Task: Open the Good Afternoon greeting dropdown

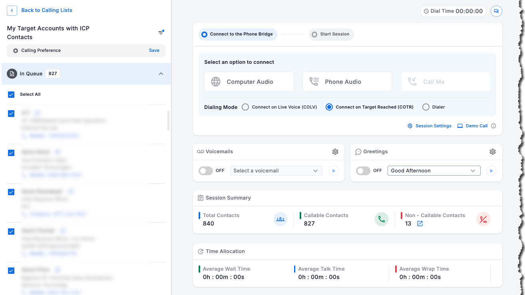Action: tap(434, 171)
